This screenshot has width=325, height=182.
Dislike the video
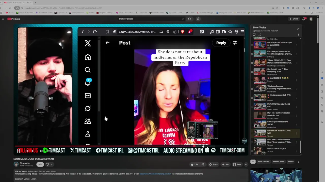point(203,164)
